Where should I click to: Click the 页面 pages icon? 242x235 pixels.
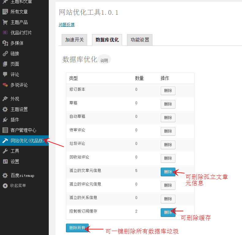(x=5, y=64)
